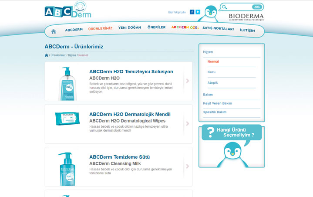Open ABCDerm H2O Dermatolojik Mendil title

click(x=130, y=114)
